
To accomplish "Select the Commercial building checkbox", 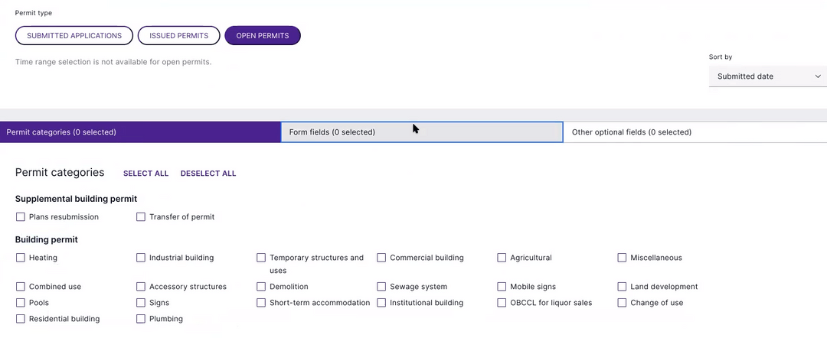I will point(381,258).
